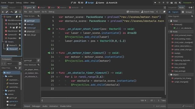Toggle visibility of Projectiles node
Image resolution: width=195 pixels, height=109 pixels.
[x=19, y=38]
